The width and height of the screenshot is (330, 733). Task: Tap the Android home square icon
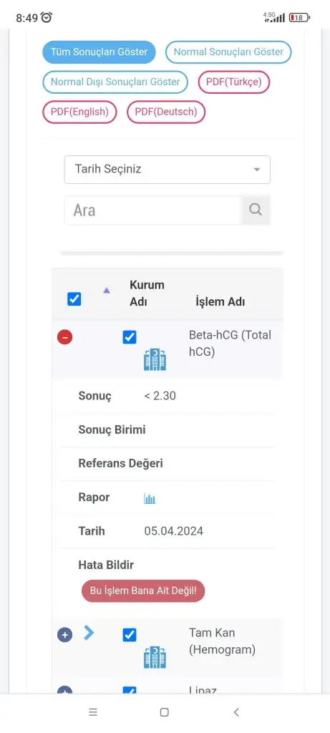pos(164,712)
